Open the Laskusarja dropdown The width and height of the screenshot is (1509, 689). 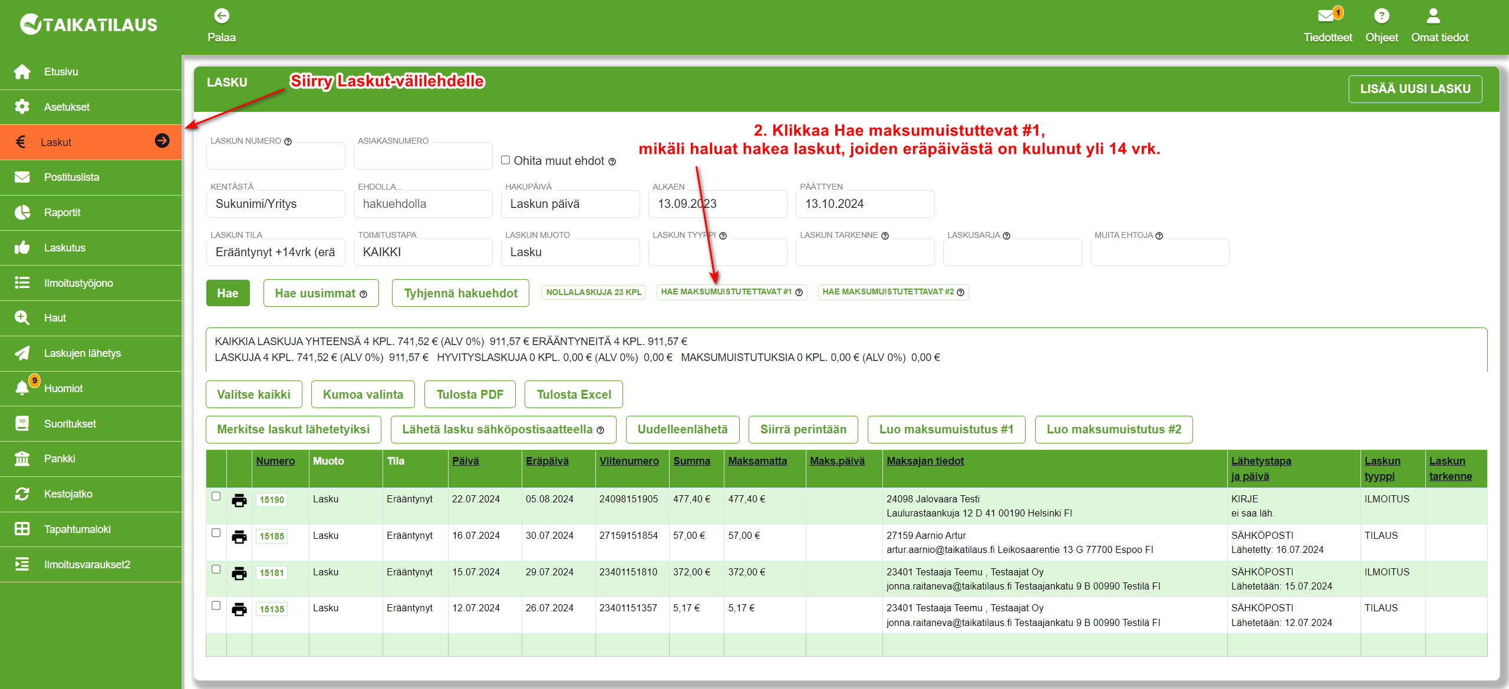click(x=1013, y=252)
